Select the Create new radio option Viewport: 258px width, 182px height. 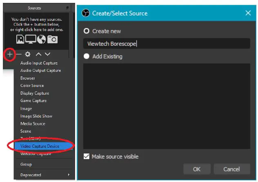click(x=86, y=31)
